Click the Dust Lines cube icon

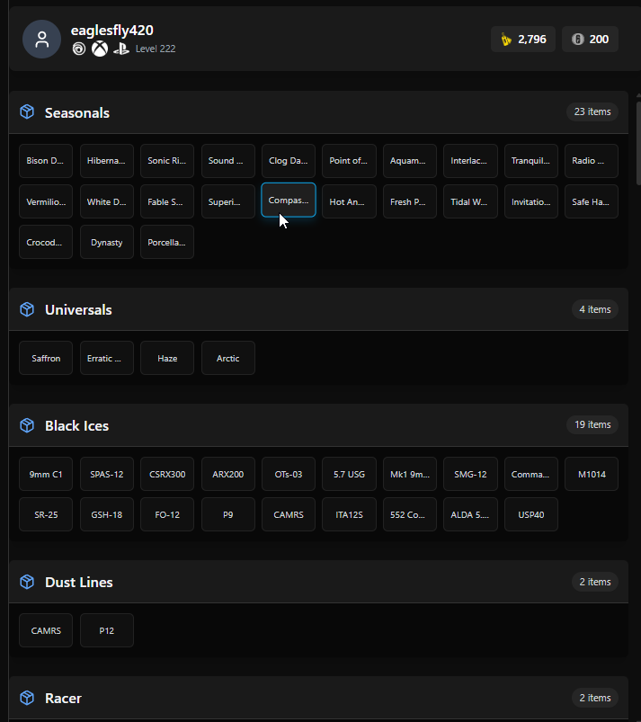27,582
